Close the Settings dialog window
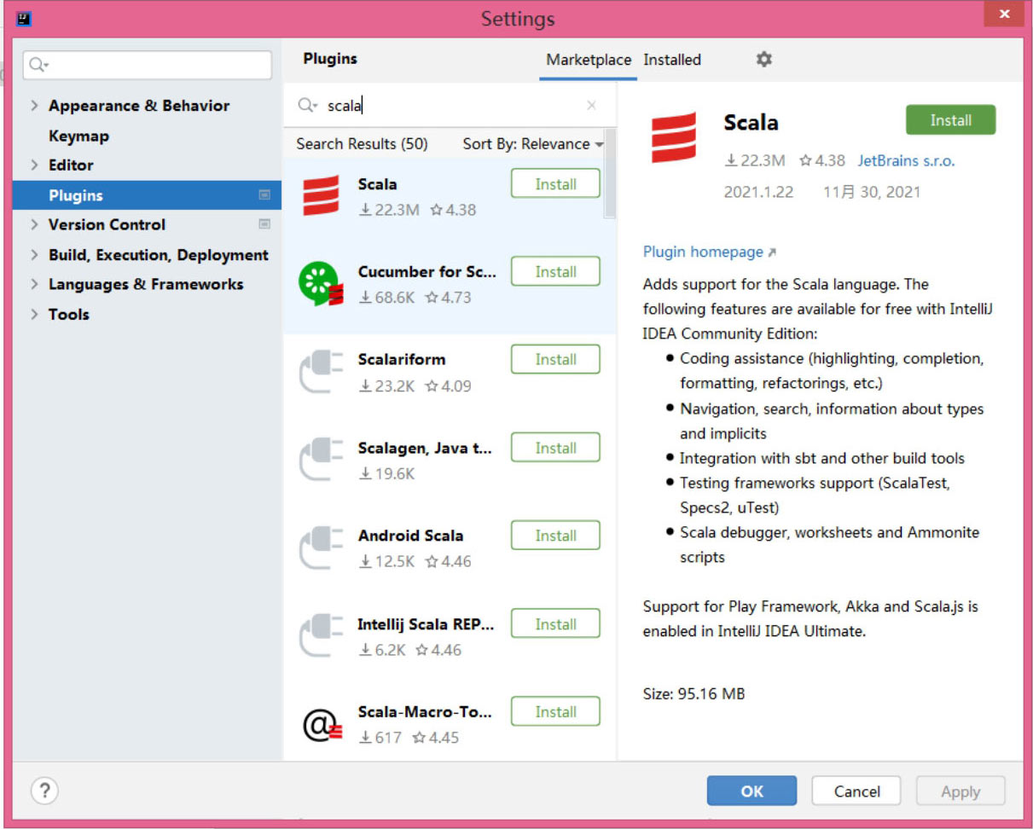The image size is (1033, 829). [1003, 14]
